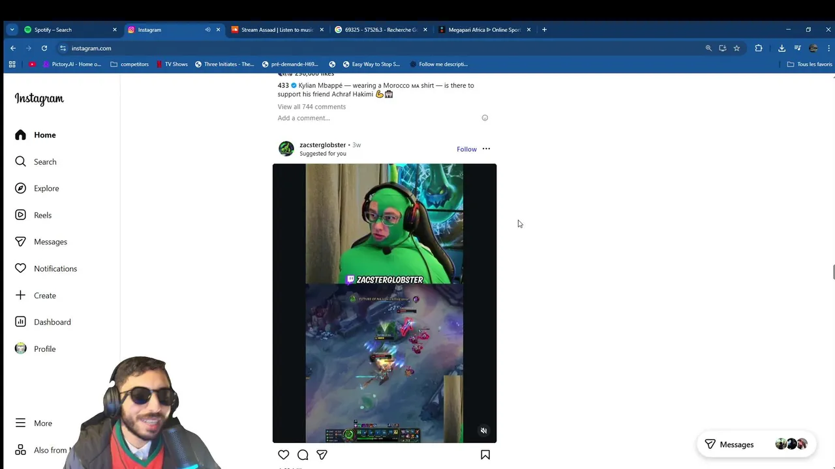Viewport: 835px width, 469px height.
Task: Go back in browser
Action: [13, 48]
